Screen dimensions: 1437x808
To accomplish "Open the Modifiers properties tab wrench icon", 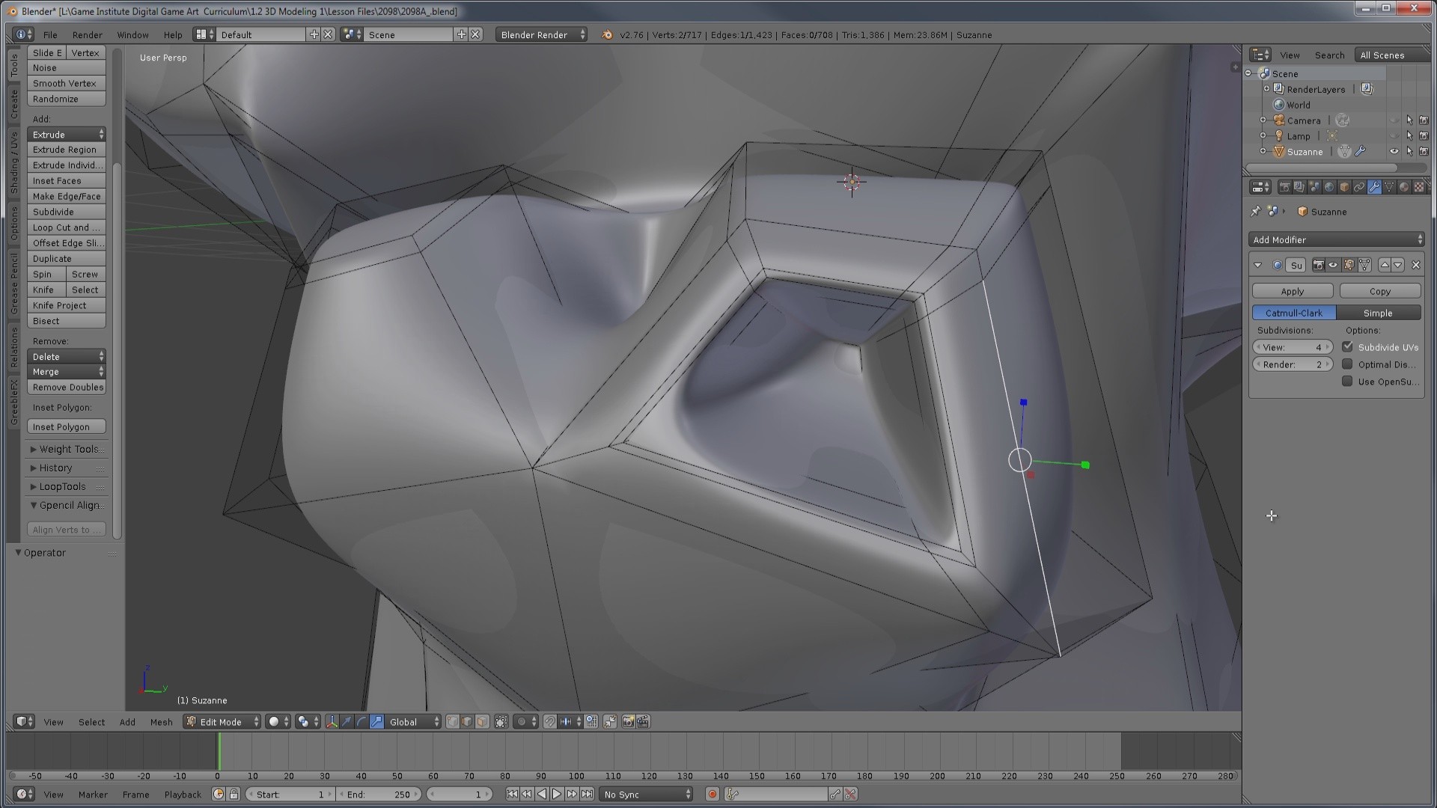I will click(x=1374, y=187).
